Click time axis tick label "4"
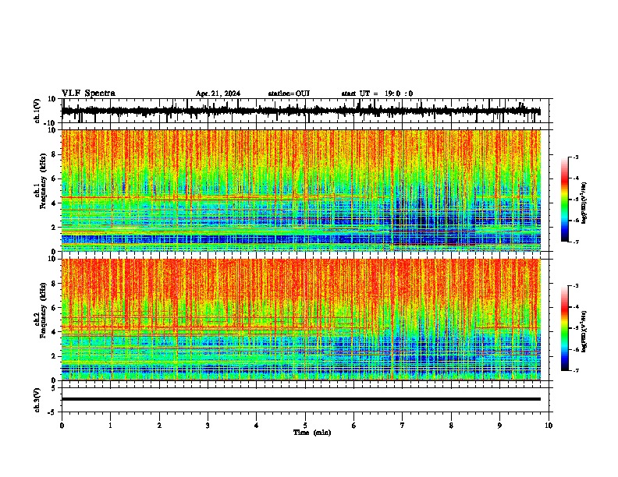This screenshot has height=477, width=618. click(257, 426)
